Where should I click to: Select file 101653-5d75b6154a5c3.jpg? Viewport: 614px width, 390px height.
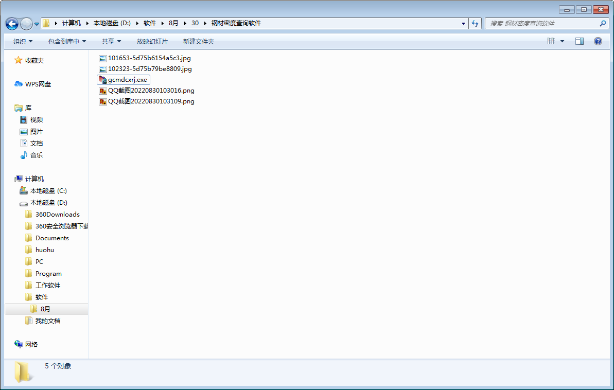coord(145,58)
